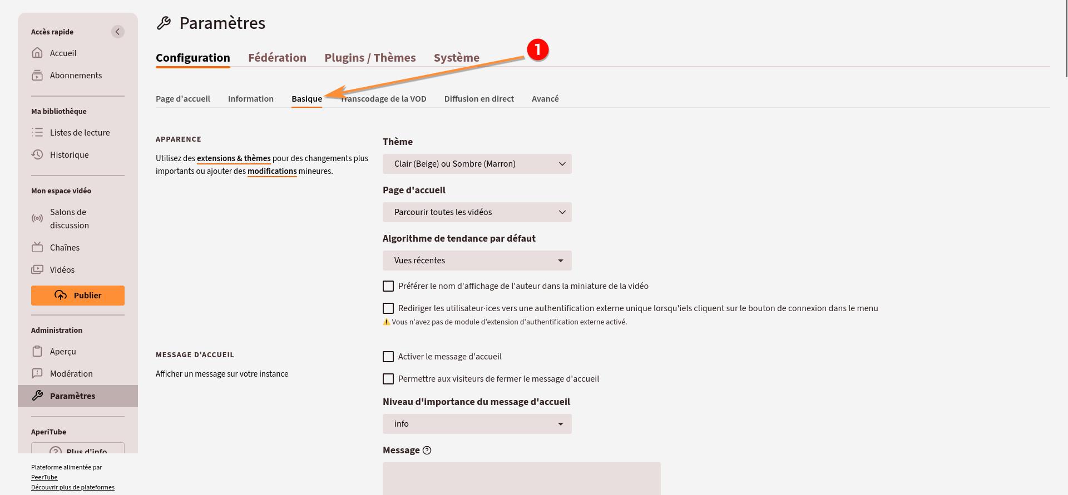This screenshot has height=495, width=1068.
Task: Click the Salons de discussion broadcast icon
Action: tap(37, 218)
